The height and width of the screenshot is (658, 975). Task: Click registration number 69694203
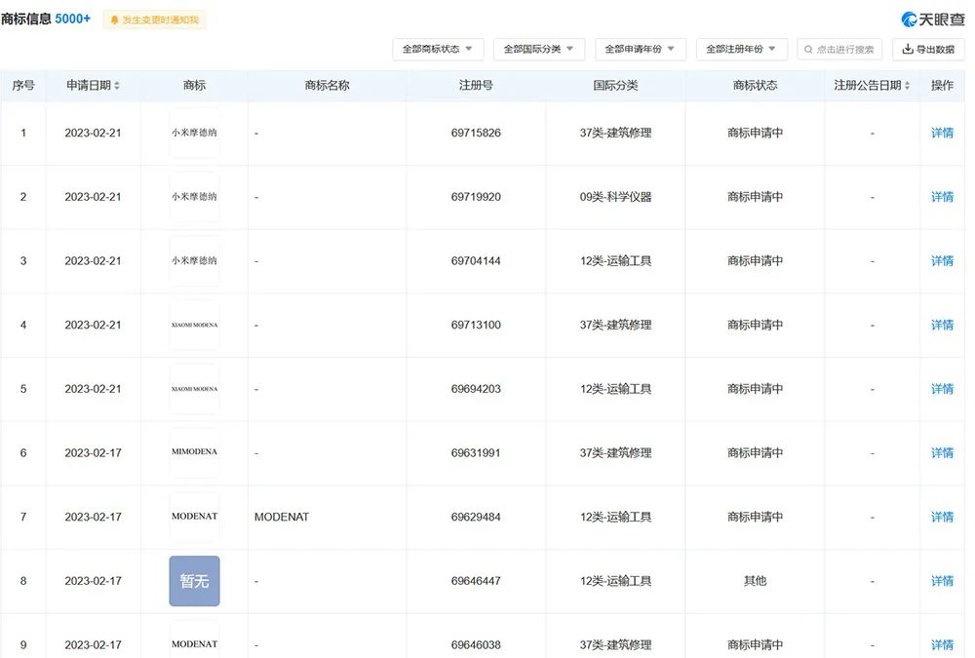point(476,389)
